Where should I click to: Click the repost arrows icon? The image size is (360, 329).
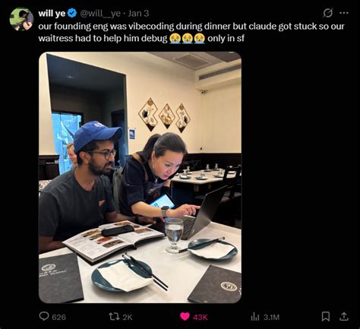(x=114, y=317)
